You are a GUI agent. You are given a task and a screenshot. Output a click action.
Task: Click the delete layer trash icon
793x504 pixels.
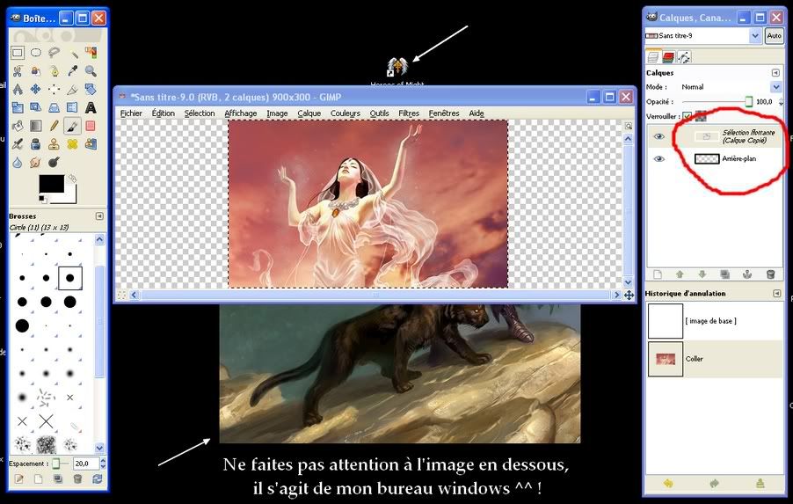point(770,274)
